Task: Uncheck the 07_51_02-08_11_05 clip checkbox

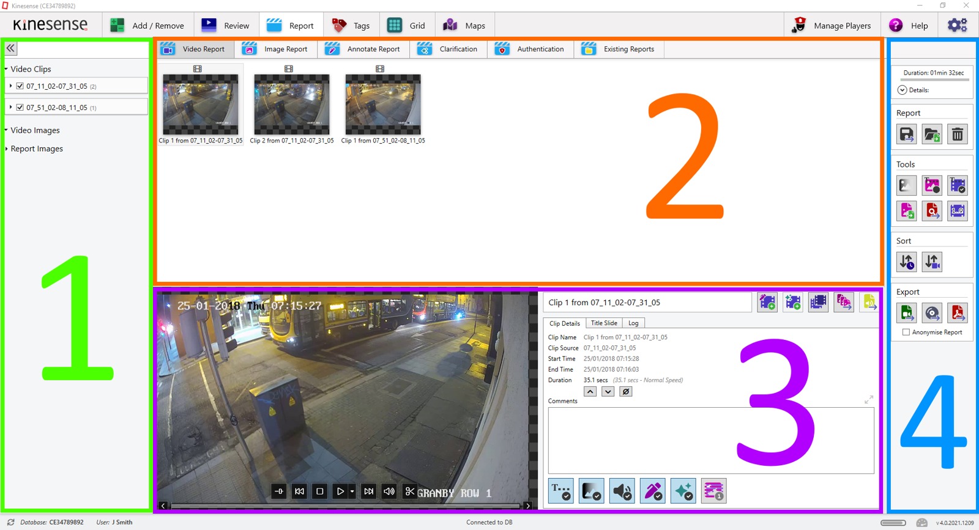Action: 20,108
